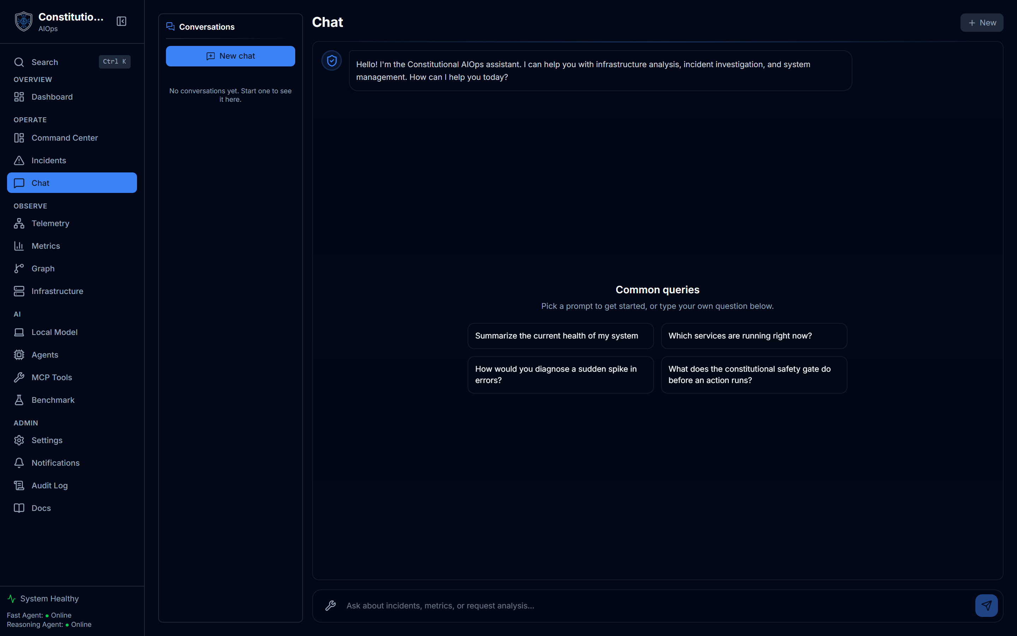Select "Summarize the current health of my system" prompt
Viewport: 1017px width, 636px height.
coord(561,336)
